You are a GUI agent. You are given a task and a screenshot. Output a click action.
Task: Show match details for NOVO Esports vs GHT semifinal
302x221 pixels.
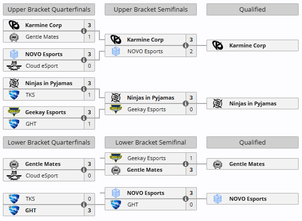(186, 199)
